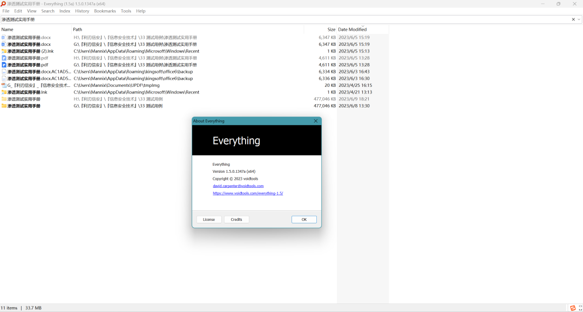The height and width of the screenshot is (312, 583).
Task: Click the greyed pdf file icon on H: drive
Action: coord(4,58)
